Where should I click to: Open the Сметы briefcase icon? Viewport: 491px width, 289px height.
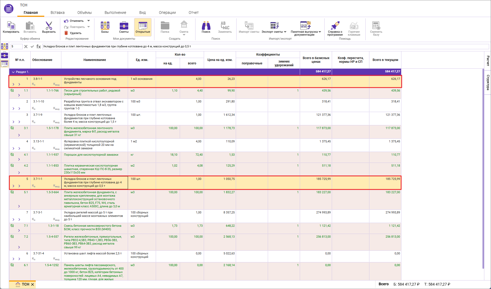124,26
